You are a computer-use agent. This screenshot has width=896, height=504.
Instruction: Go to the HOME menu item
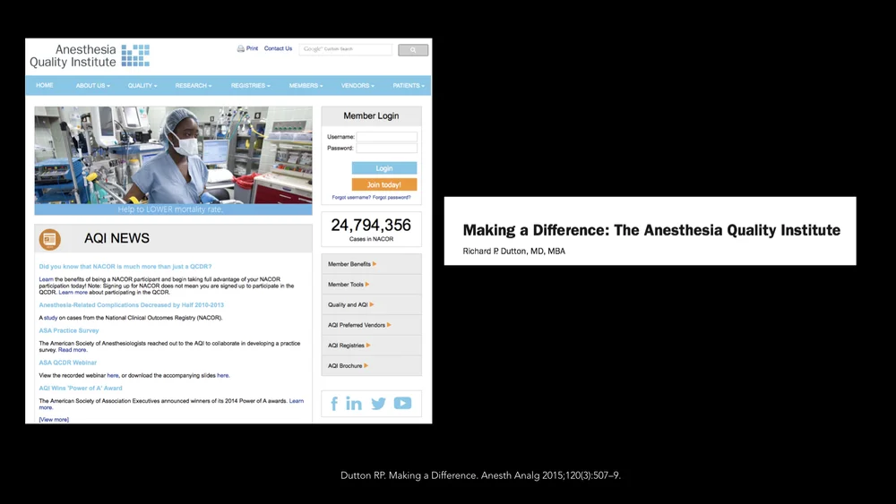pyautogui.click(x=45, y=85)
